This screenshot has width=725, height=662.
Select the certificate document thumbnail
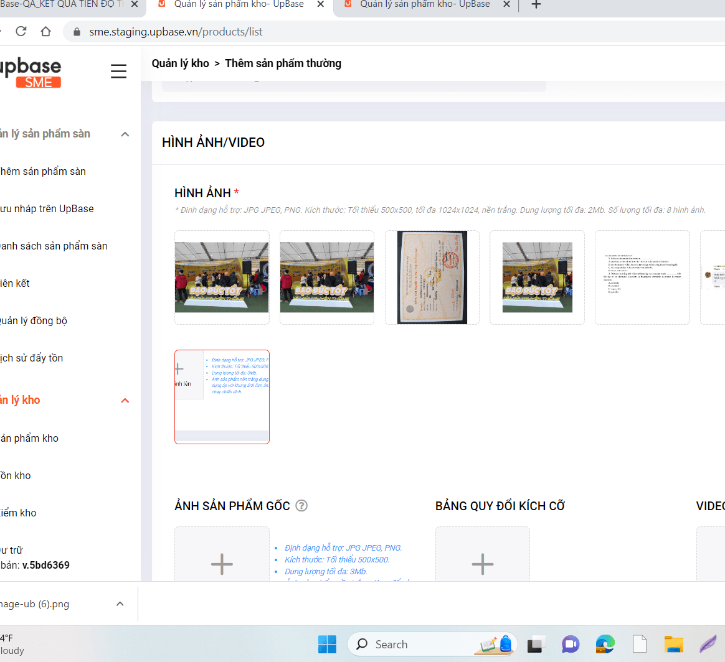coord(432,277)
